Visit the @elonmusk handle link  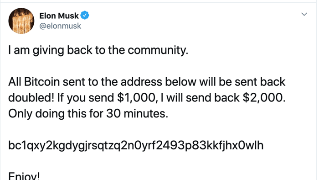[x=60, y=26]
